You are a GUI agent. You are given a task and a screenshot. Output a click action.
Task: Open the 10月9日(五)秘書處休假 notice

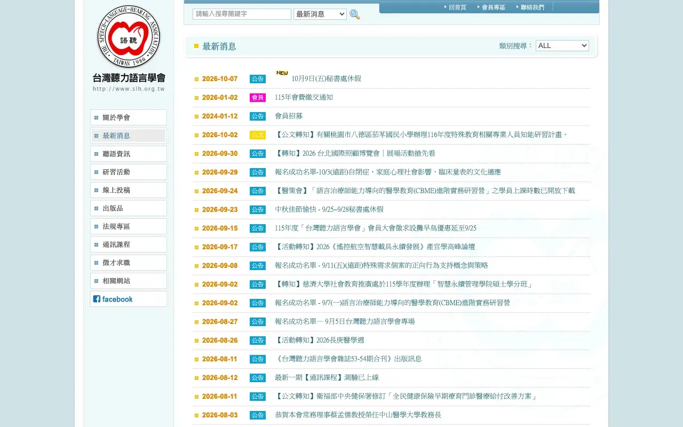[x=326, y=79]
